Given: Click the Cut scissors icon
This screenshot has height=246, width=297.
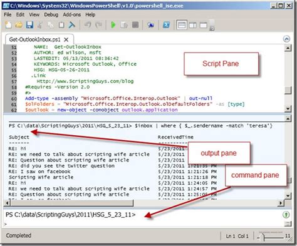Looking at the screenshot, I should coord(39,25).
